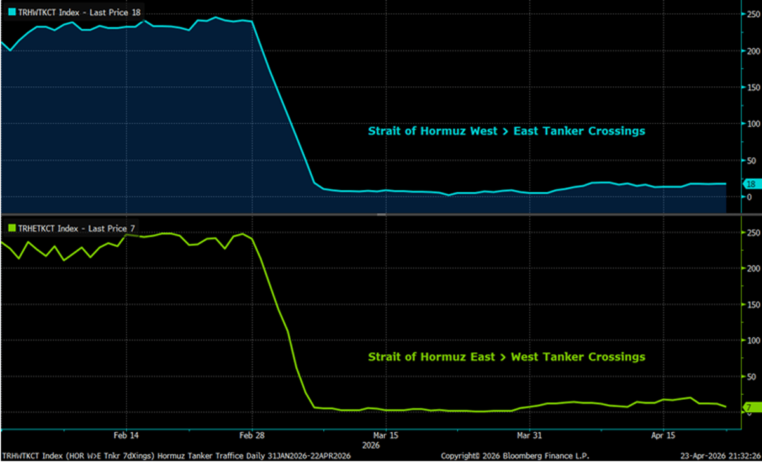Click the 23-Apr-2026 timestamp in footer
762x462 pixels.
pos(719,456)
